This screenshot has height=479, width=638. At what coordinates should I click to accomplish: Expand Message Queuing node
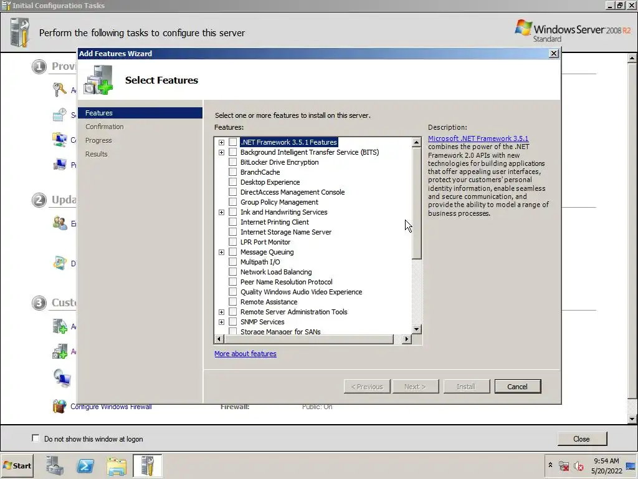point(221,252)
